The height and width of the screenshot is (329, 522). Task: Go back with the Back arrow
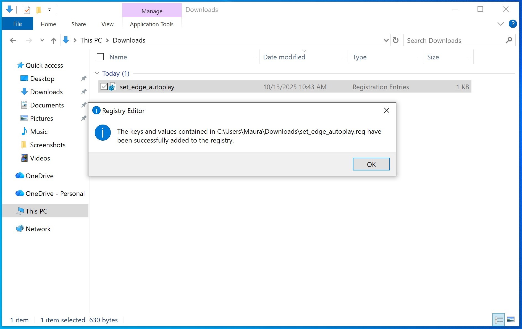pos(13,41)
